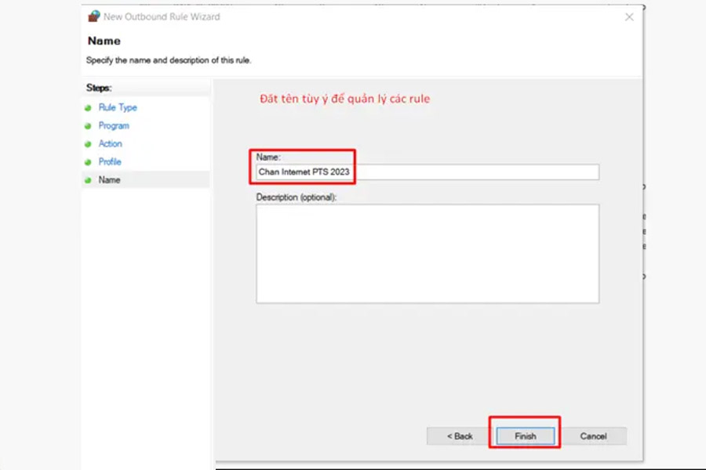Click the Description optional text area
The height and width of the screenshot is (470, 706).
(x=428, y=254)
